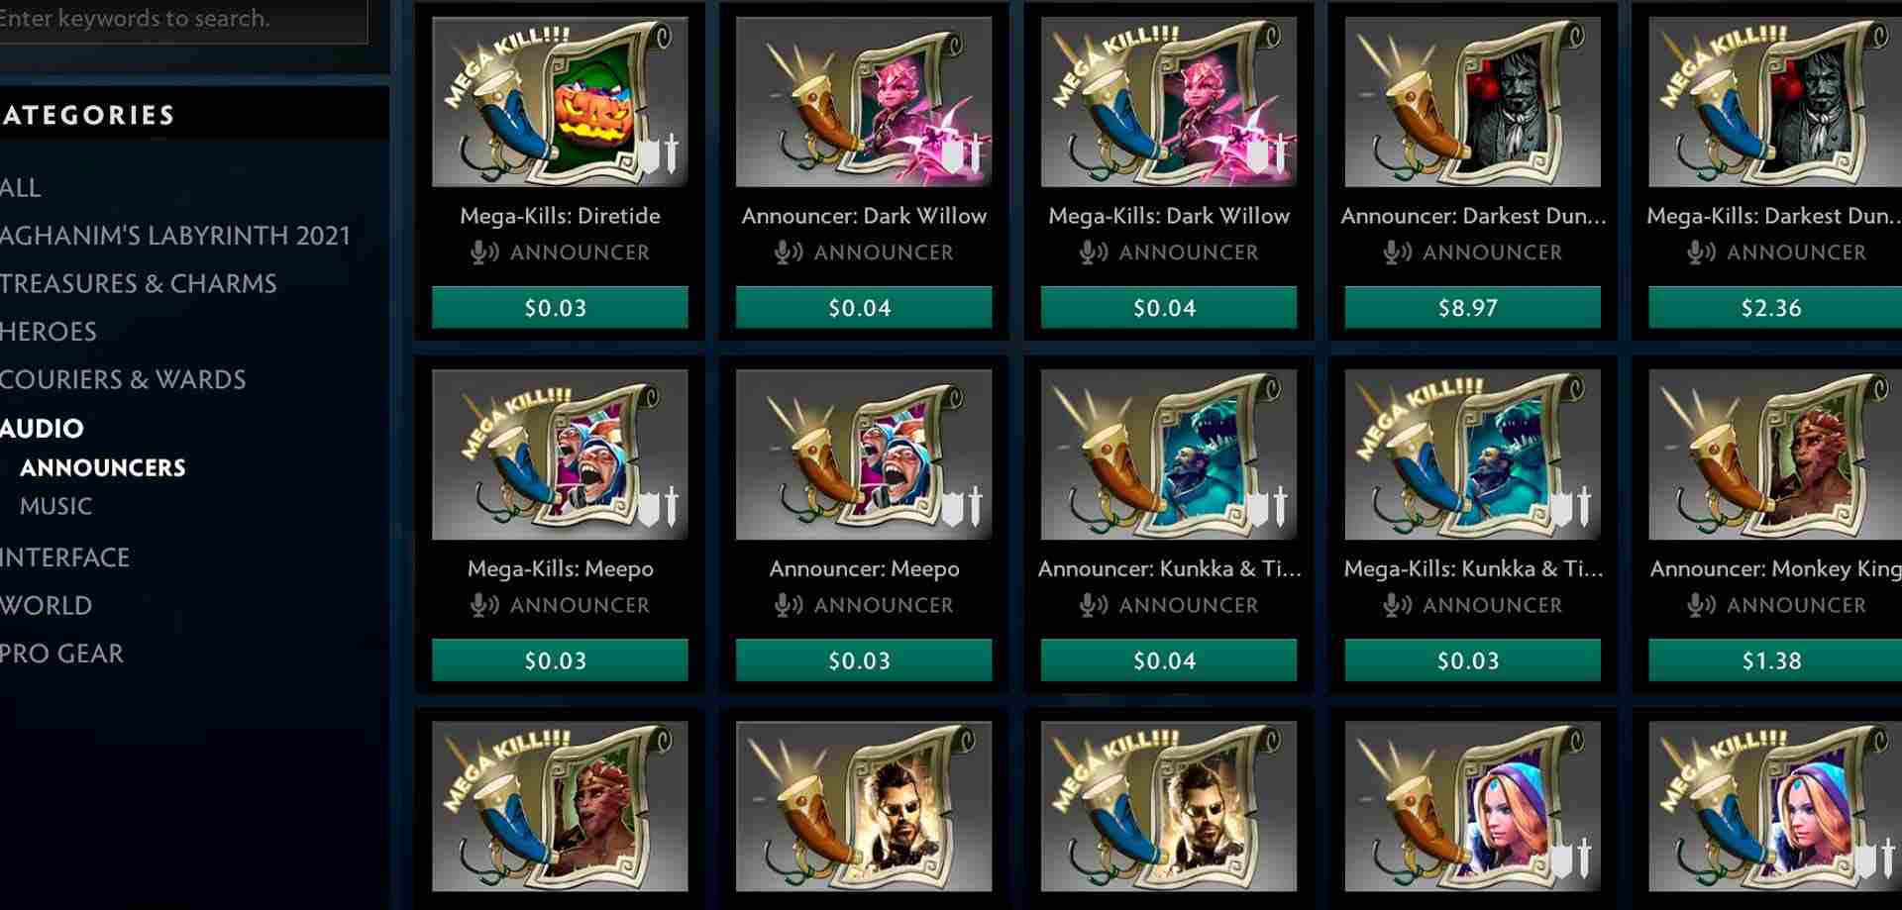Click the $8.97 Darkest Dungeon announcer price

coord(1472,308)
